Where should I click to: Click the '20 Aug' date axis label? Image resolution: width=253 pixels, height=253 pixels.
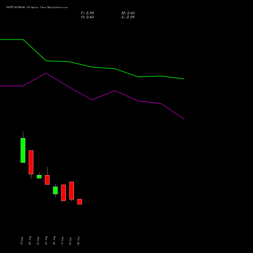pyautogui.click(x=30, y=241)
